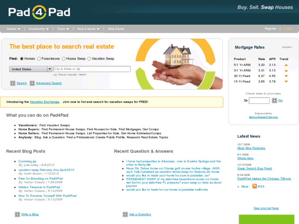Open PERMANENT SWAP beachfront condo question
The height and width of the screenshot is (224, 299).
point(174,182)
